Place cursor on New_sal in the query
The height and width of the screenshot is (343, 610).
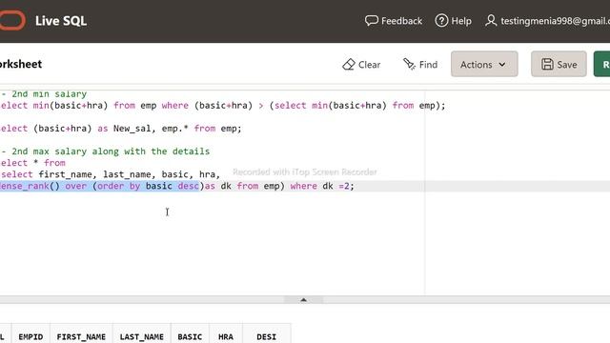132,129
